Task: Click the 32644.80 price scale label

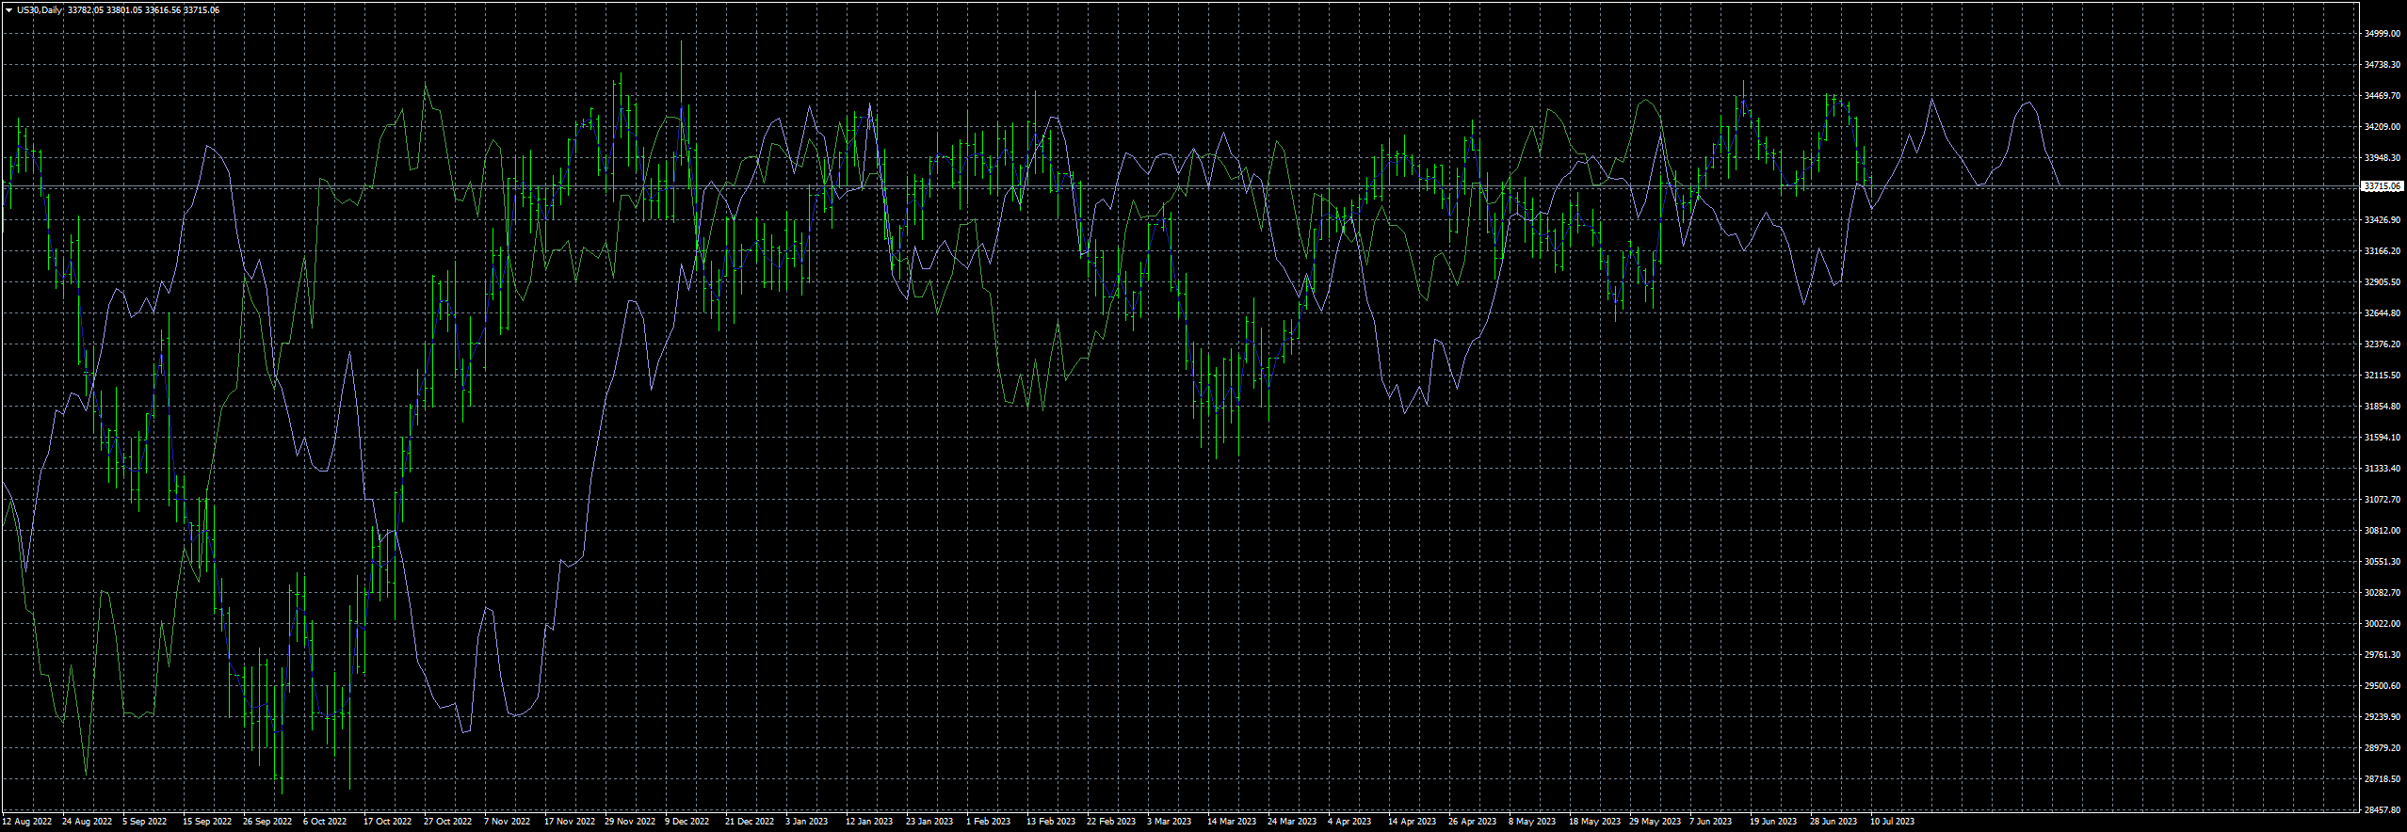Action: [x=2383, y=313]
